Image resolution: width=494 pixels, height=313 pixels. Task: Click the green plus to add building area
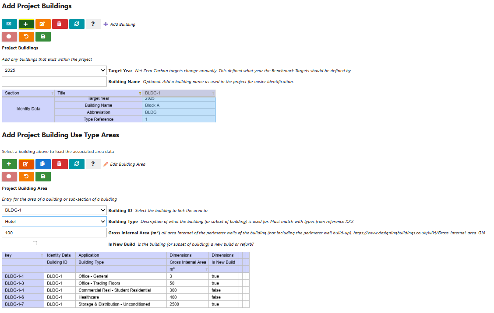point(9,164)
